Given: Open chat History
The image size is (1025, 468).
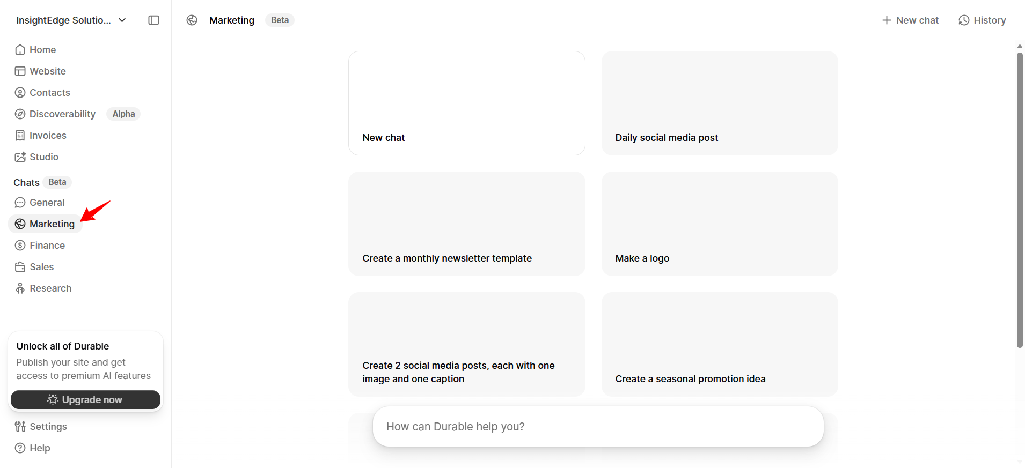Looking at the screenshot, I should click(982, 20).
